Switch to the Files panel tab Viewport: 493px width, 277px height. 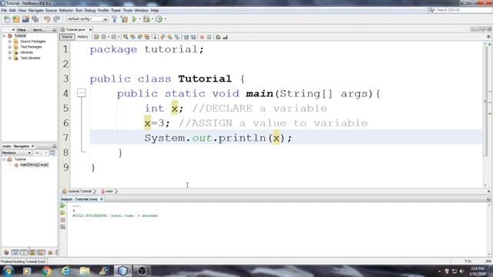tap(22, 30)
